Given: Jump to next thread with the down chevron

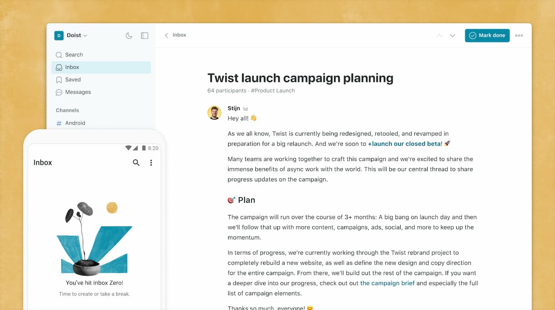Looking at the screenshot, I should (x=453, y=35).
